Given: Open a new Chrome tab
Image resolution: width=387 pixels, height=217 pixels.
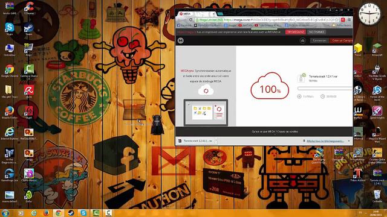Looking at the screenshot, I should tap(220, 14).
